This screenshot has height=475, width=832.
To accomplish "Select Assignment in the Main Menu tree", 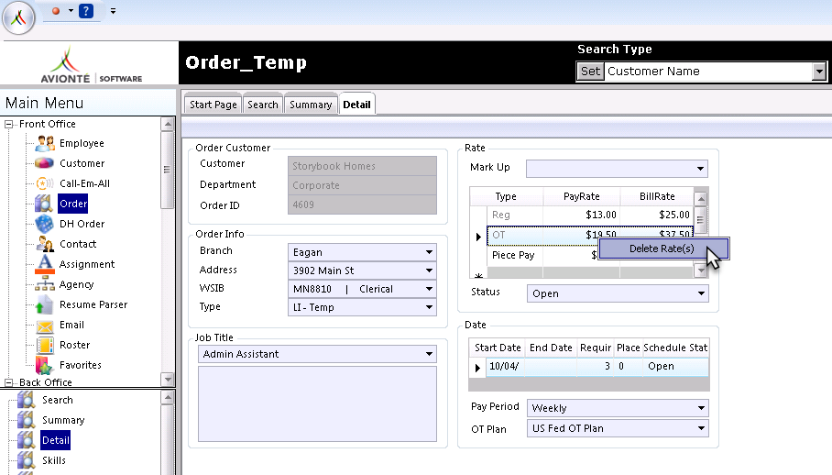I will coord(86,264).
